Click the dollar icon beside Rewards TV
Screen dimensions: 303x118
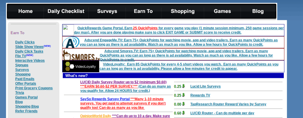pyautogui.click(x=183, y=95)
